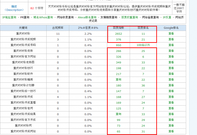Click Baidu index 326 for 重庆时时彩官方网站
Image resolution: width=197 pixels, height=135 pixels.
(119, 57)
